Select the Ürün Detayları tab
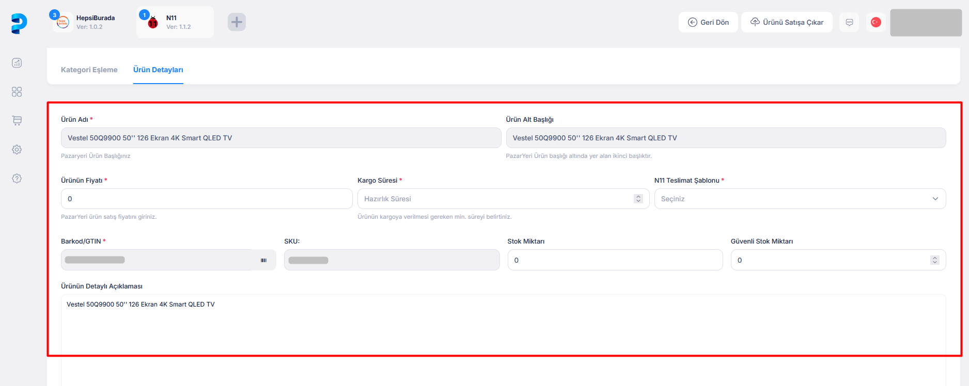 point(158,70)
